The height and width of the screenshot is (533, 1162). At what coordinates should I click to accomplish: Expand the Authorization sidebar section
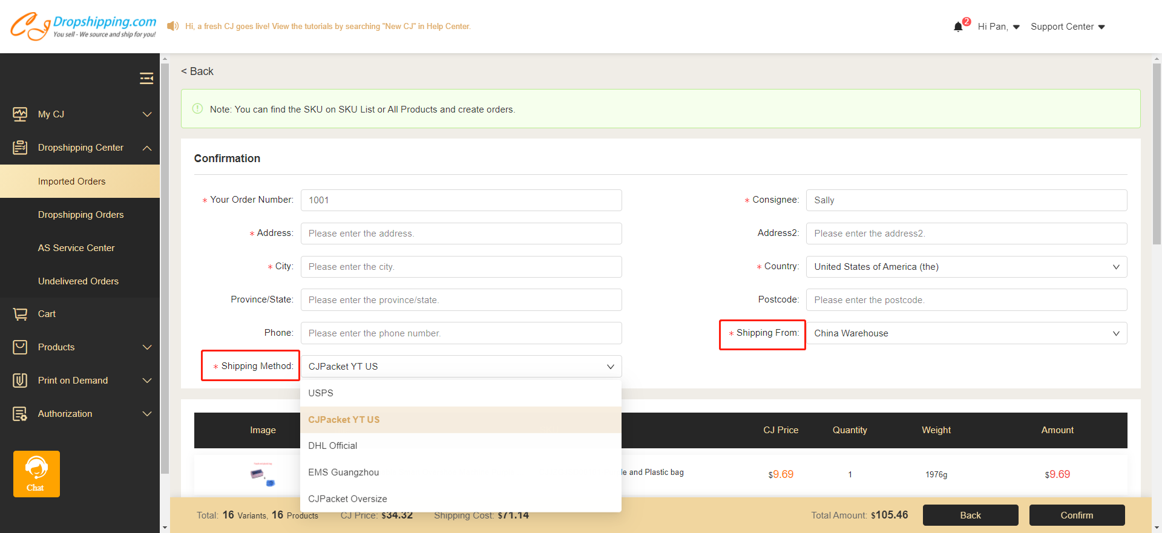(x=146, y=414)
